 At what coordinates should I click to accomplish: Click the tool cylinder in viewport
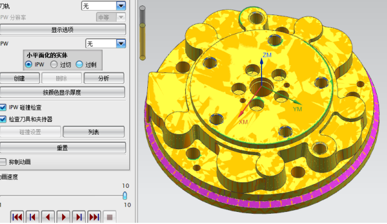[x=142, y=33]
